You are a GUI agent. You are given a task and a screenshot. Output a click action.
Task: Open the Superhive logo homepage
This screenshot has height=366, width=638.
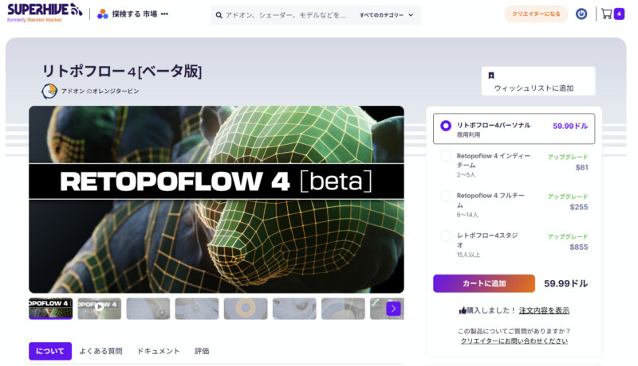(x=45, y=12)
